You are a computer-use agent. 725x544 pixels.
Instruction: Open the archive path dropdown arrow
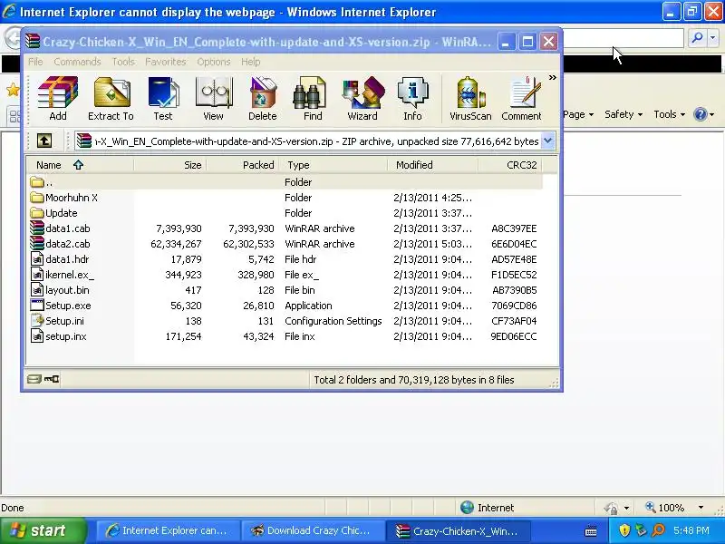[x=547, y=141]
